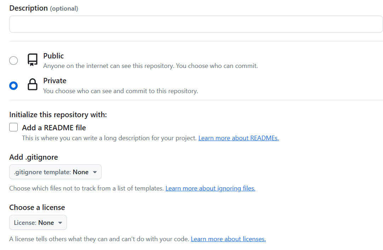Visit the Learn more about licenses link
The image size is (383, 250).
[x=228, y=239]
